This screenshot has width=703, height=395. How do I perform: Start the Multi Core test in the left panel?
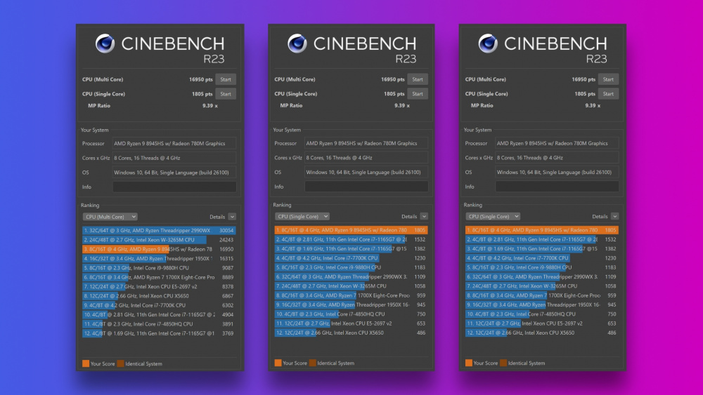(x=225, y=79)
